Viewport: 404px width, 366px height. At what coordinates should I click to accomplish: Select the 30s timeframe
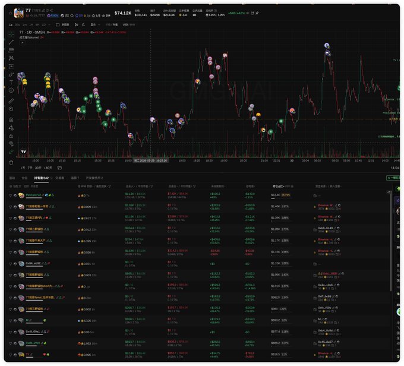17,25
